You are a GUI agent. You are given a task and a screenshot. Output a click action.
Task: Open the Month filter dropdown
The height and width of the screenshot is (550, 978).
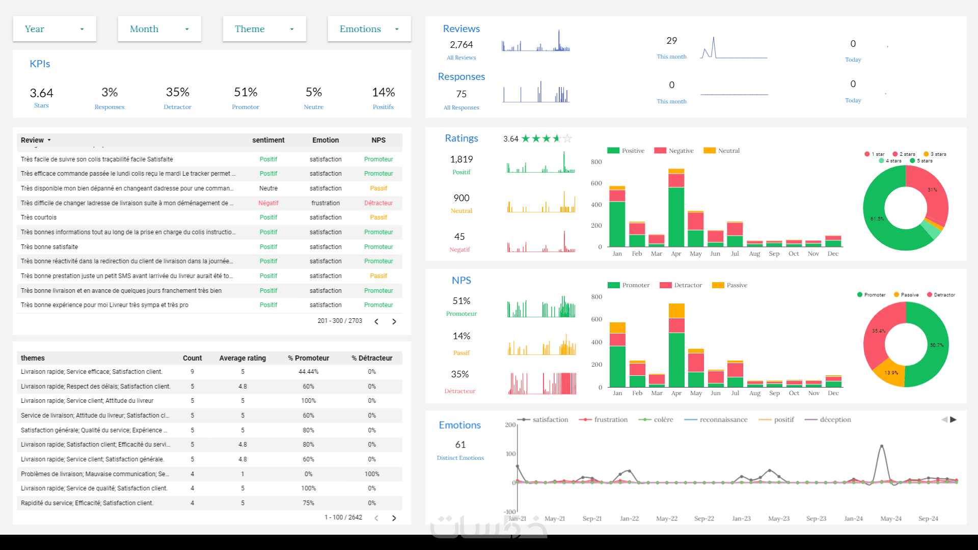[159, 29]
